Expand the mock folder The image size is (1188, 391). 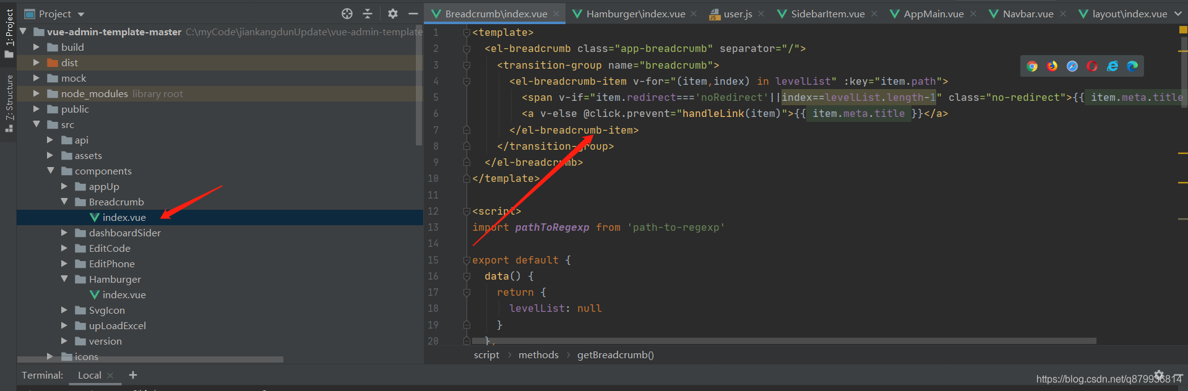pos(36,78)
